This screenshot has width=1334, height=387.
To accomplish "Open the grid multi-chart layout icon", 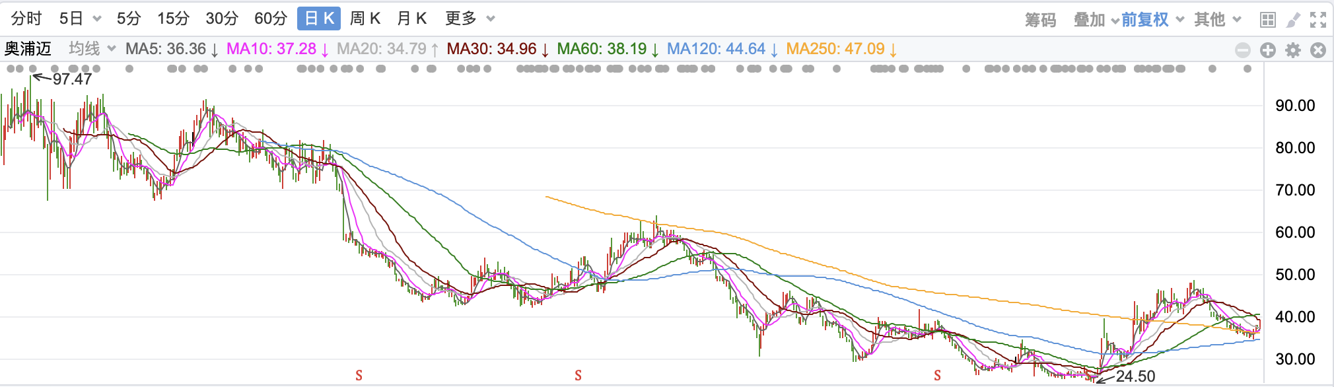I will pos(1267,20).
